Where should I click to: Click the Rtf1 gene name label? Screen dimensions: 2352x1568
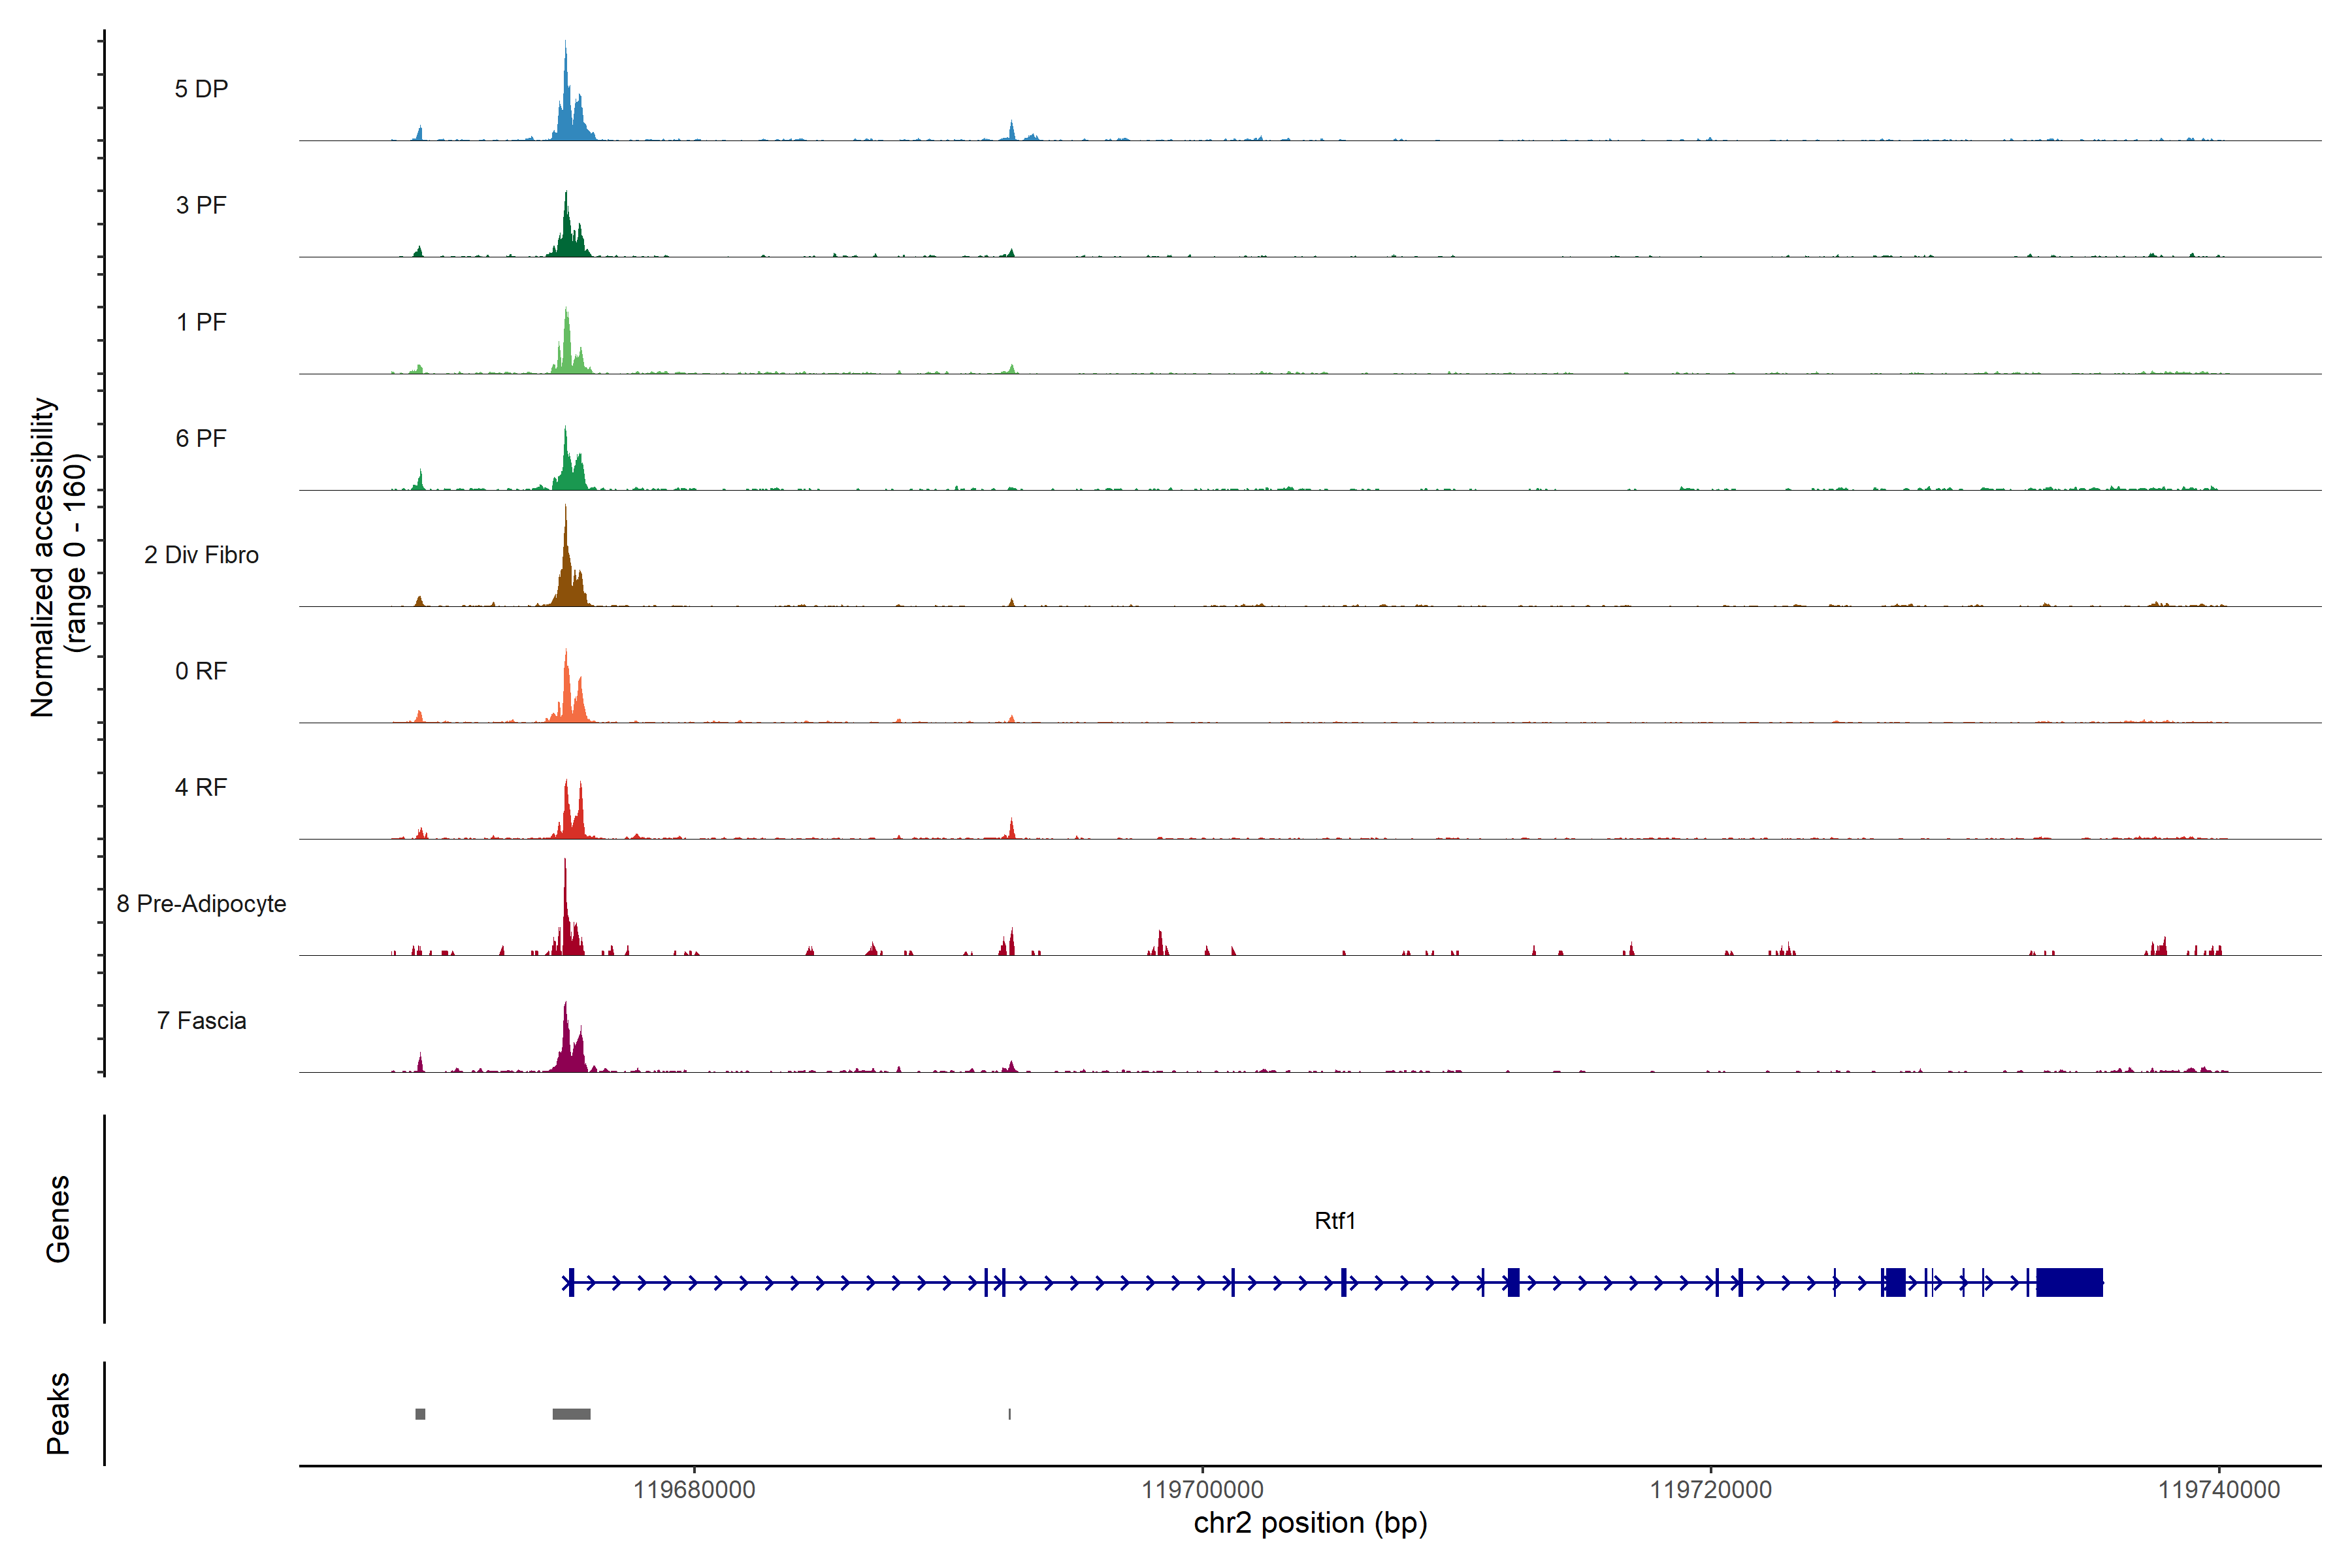click(x=1334, y=1220)
